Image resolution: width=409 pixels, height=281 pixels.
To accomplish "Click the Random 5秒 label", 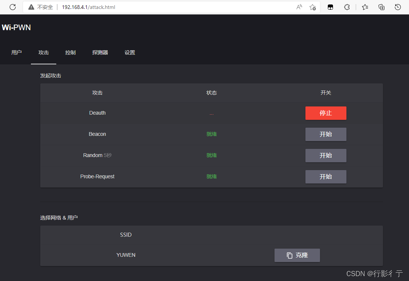I will click(x=97, y=155).
